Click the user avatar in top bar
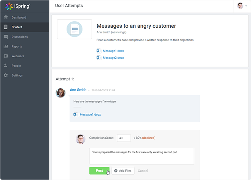This screenshot has height=180, width=251. pyautogui.click(x=240, y=6)
